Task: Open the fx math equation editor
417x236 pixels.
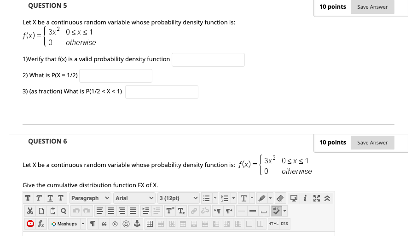Action: [x=41, y=224]
